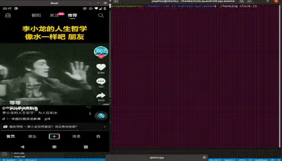The image size is (282, 161).
Task: Select the 推荐 recommended tab
Action: (73, 15)
